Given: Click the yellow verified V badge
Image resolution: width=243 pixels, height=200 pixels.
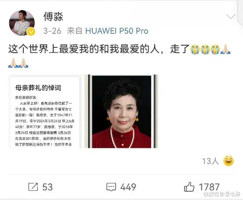Looking at the screenshot, I should click(x=31, y=32).
